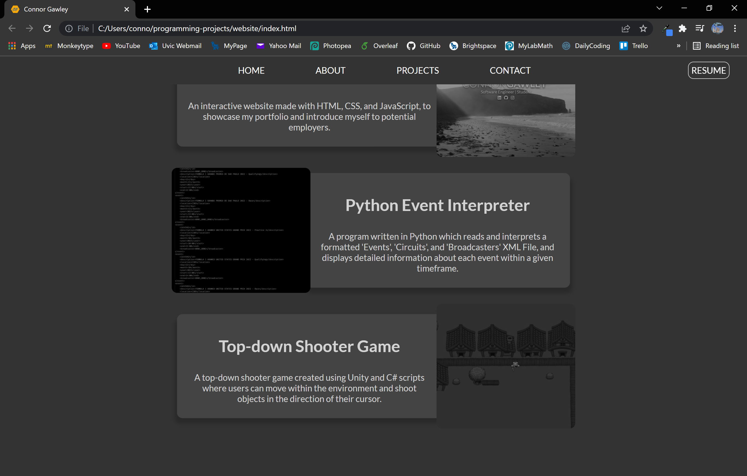Go back using the browser back arrow

(x=12, y=29)
